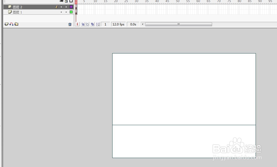
Task: Click the Insert Layer icon
Action: pos(6,24)
